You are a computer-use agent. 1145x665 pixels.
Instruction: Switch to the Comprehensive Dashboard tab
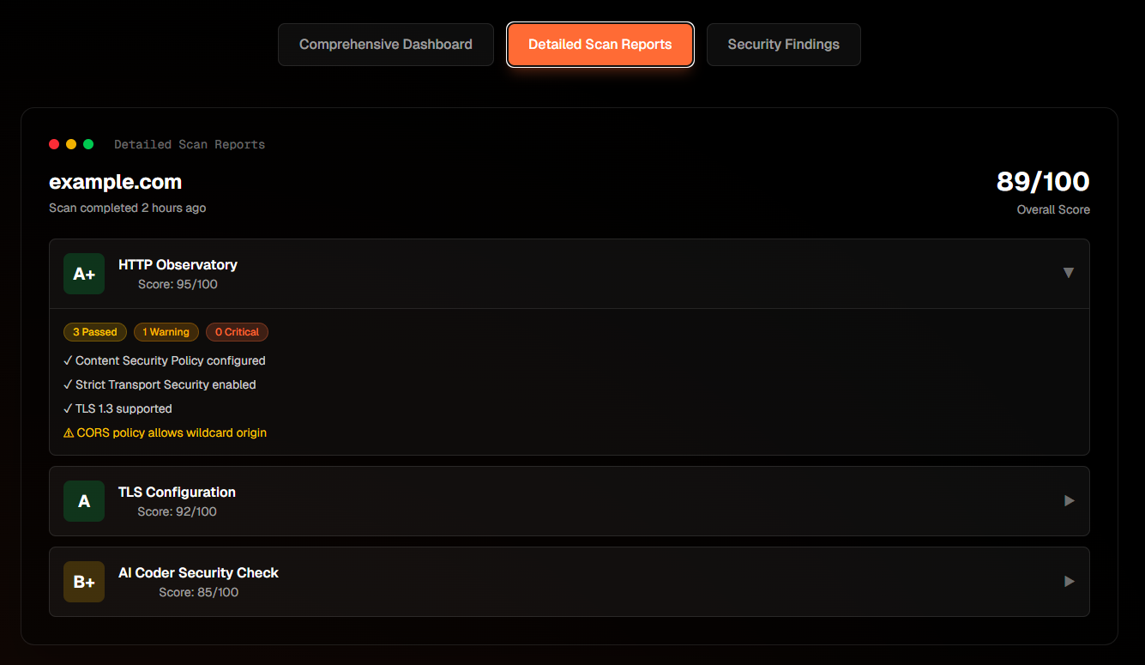[x=385, y=44]
